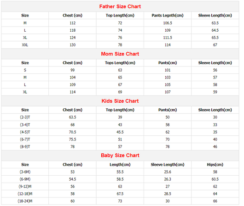The height and width of the screenshot is (206, 244).
Task: Click Father size XXL row label
Action: coord(25,45)
